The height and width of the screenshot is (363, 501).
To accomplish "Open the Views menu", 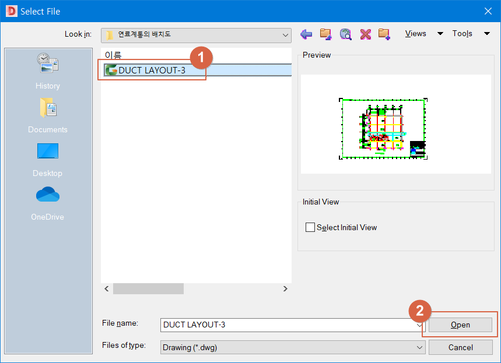I will pyautogui.click(x=415, y=34).
